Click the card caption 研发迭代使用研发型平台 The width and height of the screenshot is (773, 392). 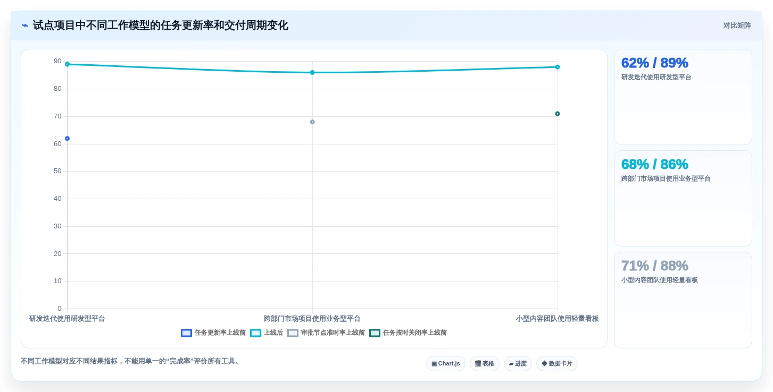[x=656, y=77]
